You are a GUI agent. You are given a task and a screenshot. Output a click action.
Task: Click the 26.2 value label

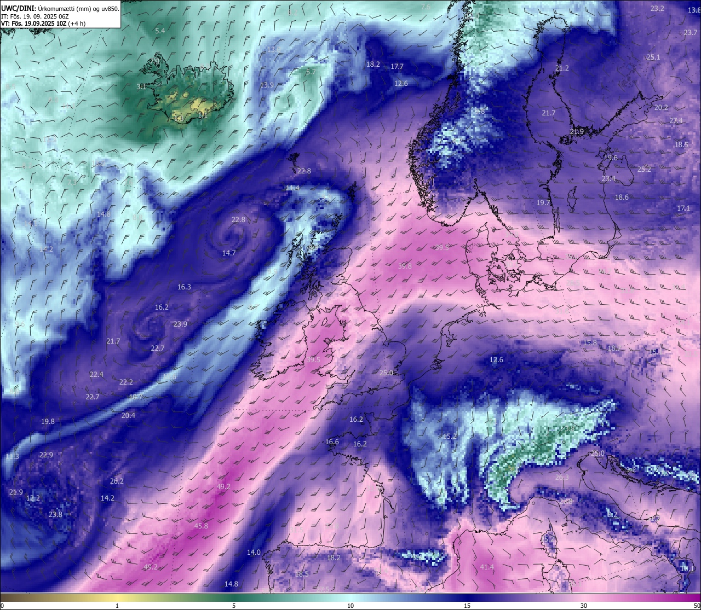click(117, 481)
